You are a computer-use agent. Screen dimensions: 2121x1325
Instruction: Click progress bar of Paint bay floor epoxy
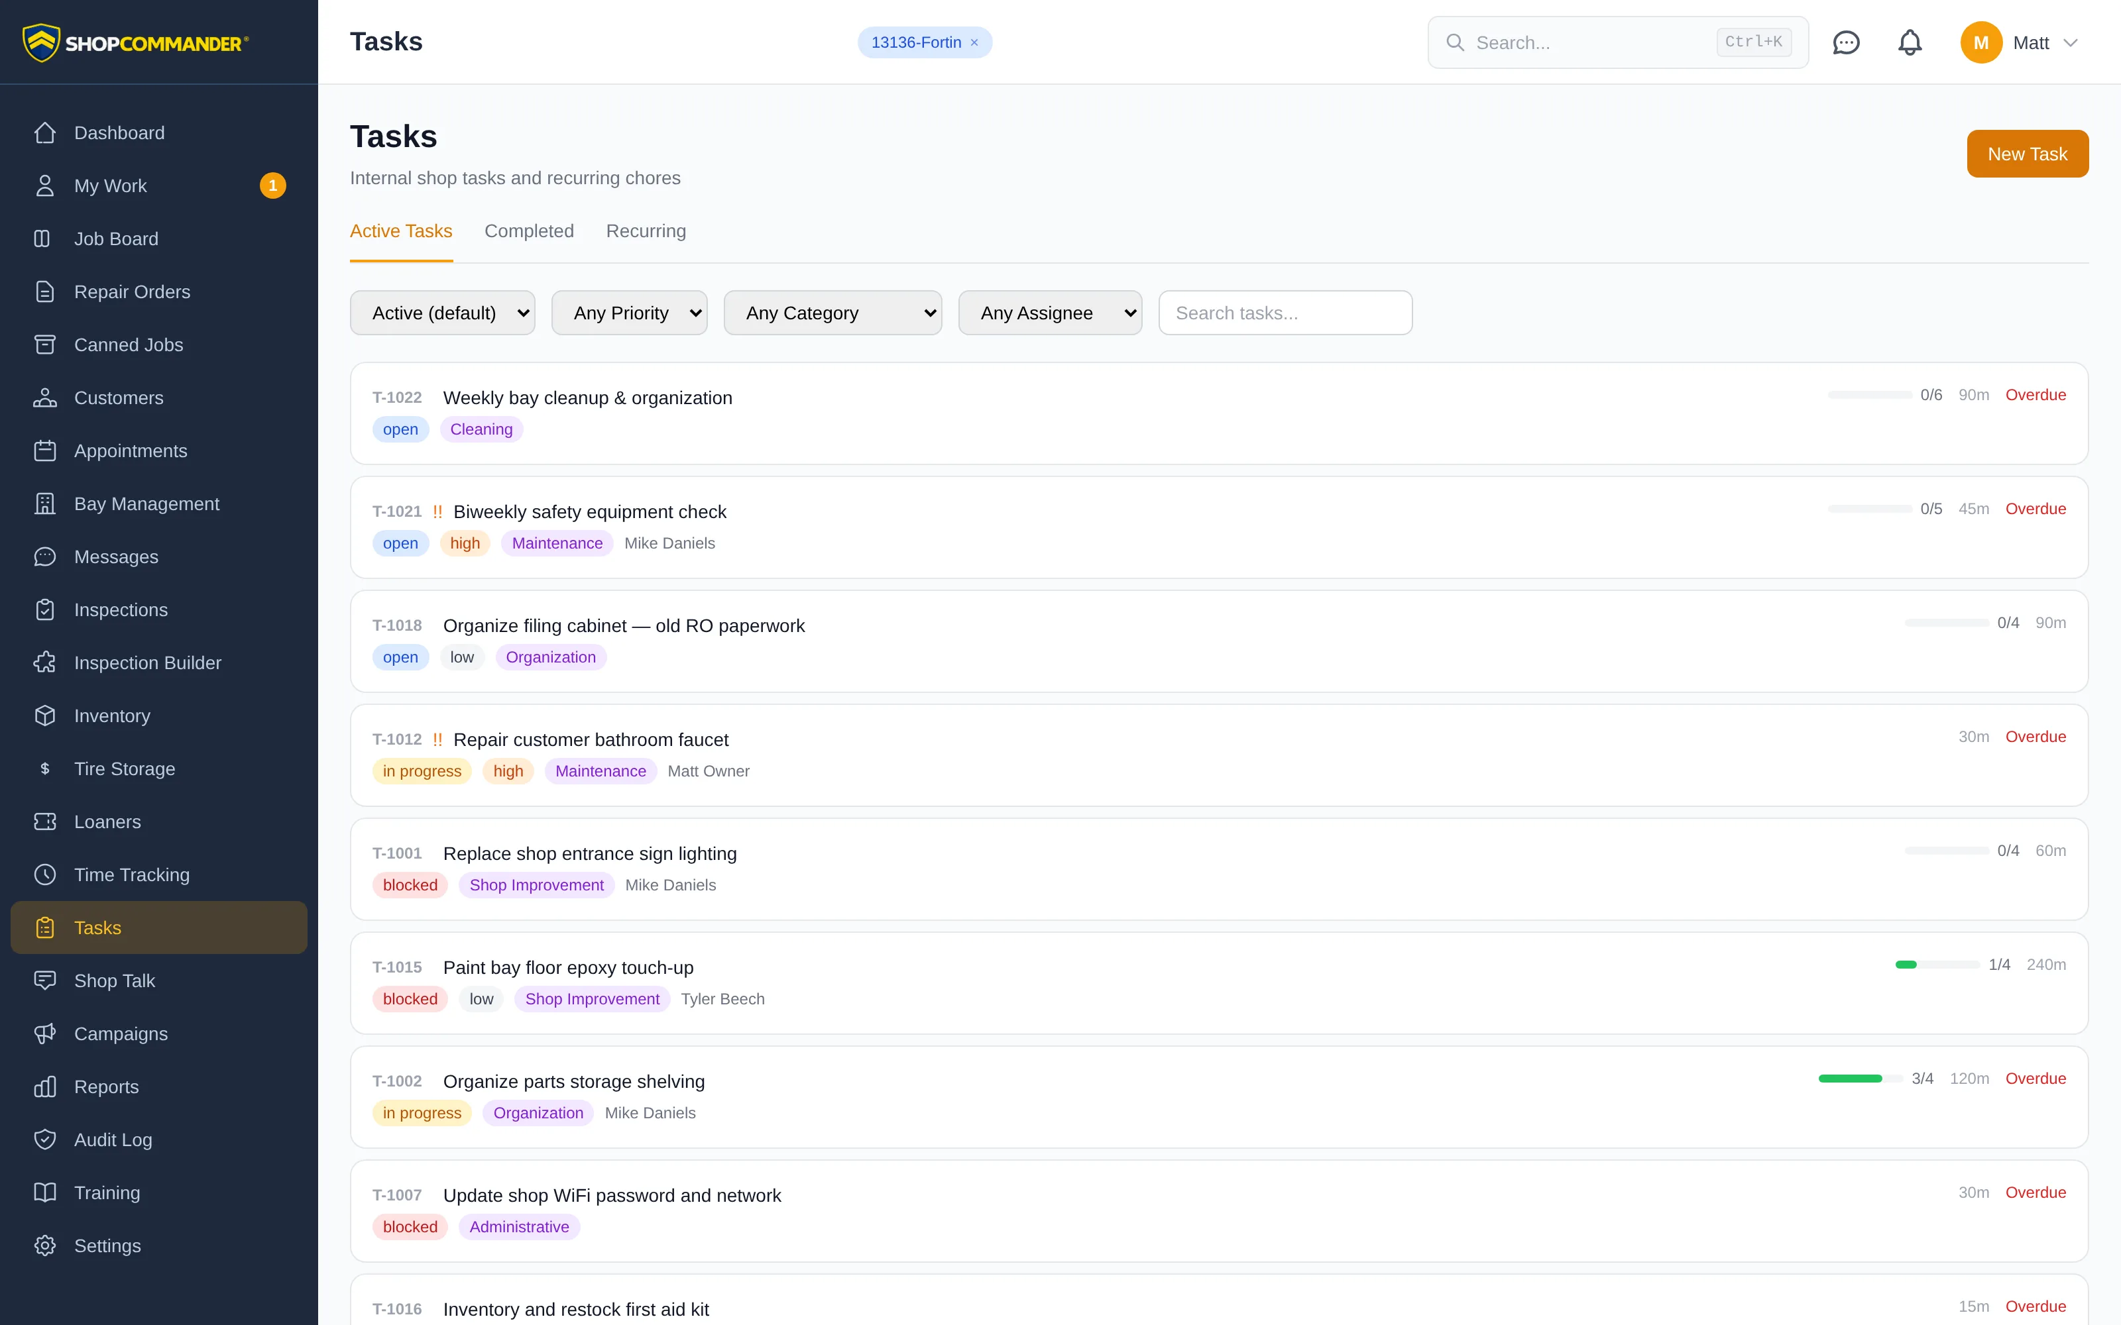[1937, 965]
